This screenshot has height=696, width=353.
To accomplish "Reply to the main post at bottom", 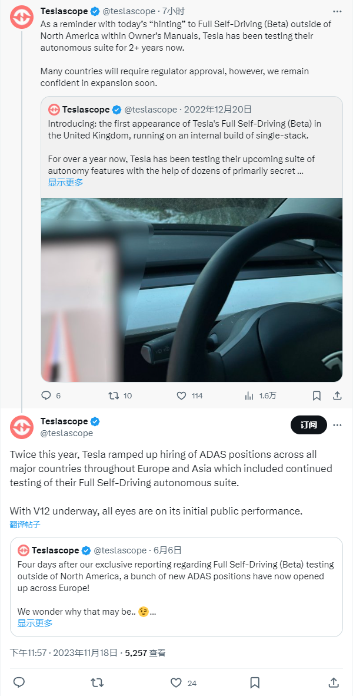I will 19,682.
